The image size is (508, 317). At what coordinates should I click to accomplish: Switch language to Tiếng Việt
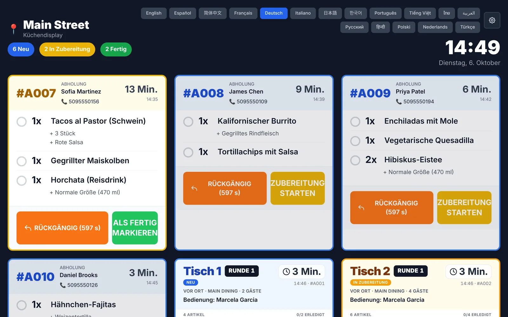pyautogui.click(x=420, y=13)
